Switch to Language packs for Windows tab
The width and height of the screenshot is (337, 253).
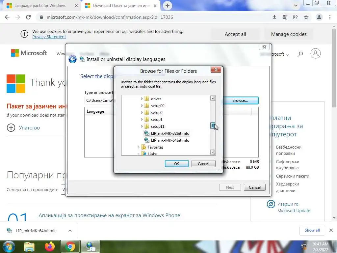[40, 6]
